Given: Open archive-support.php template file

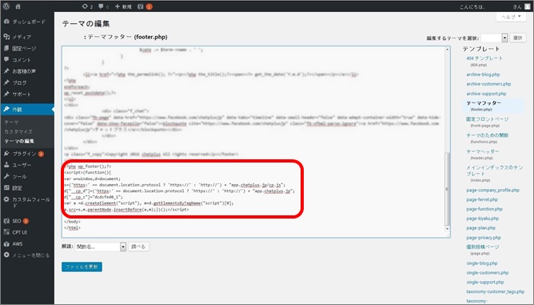Looking at the screenshot, I should pos(486,94).
